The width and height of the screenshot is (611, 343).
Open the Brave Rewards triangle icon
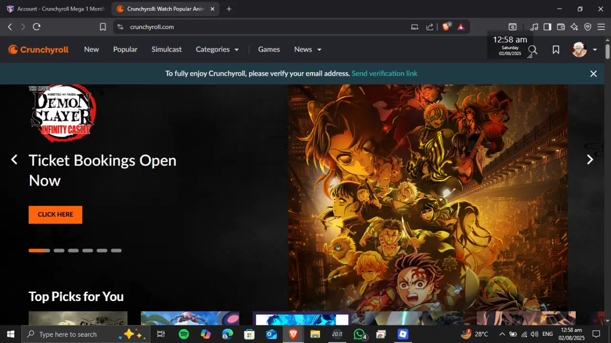pos(461,27)
